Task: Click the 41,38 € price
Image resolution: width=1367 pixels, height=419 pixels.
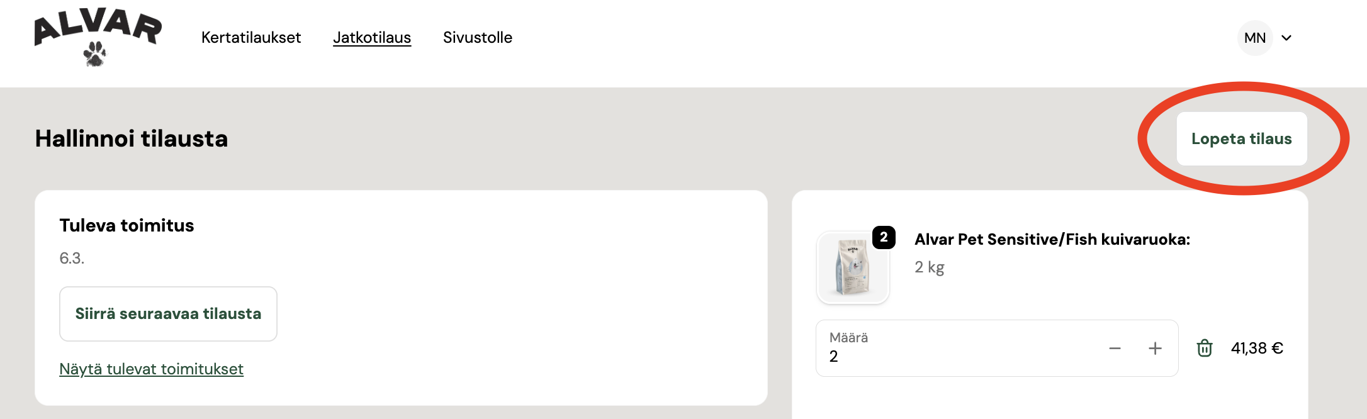Action: 1257,348
